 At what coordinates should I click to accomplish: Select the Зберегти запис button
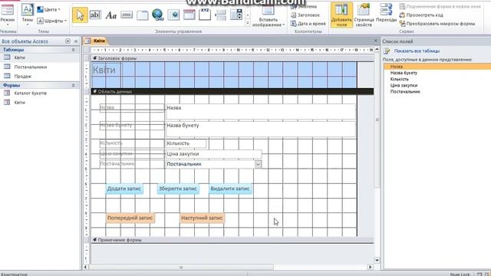(177, 189)
